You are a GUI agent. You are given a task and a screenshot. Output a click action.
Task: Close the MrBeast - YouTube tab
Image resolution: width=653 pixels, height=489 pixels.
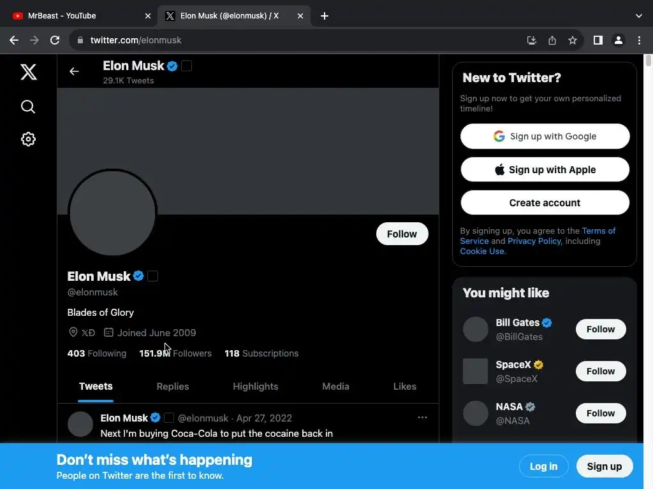pos(148,16)
